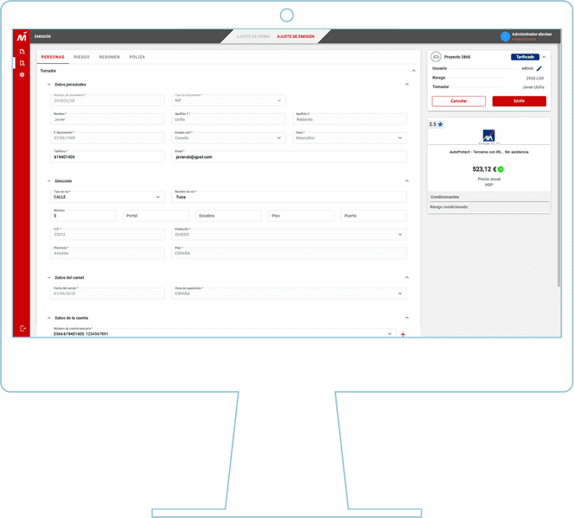Click the Provincia field
This screenshot has width=574, height=518.
[107, 253]
